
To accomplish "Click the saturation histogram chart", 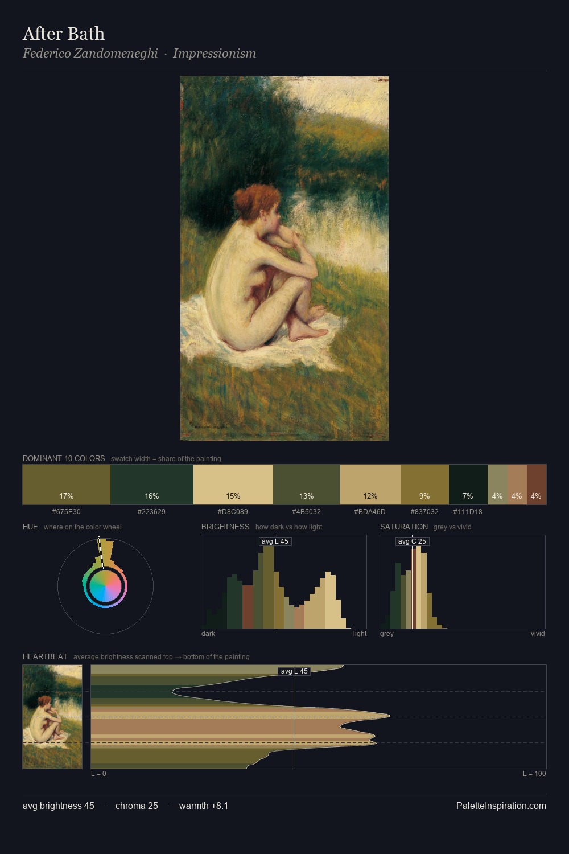I will 463,582.
